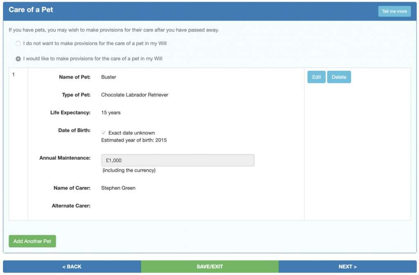Screen dimensions: 419x275
Task: Click the '15 years' life expectancy value
Action: click(x=110, y=112)
